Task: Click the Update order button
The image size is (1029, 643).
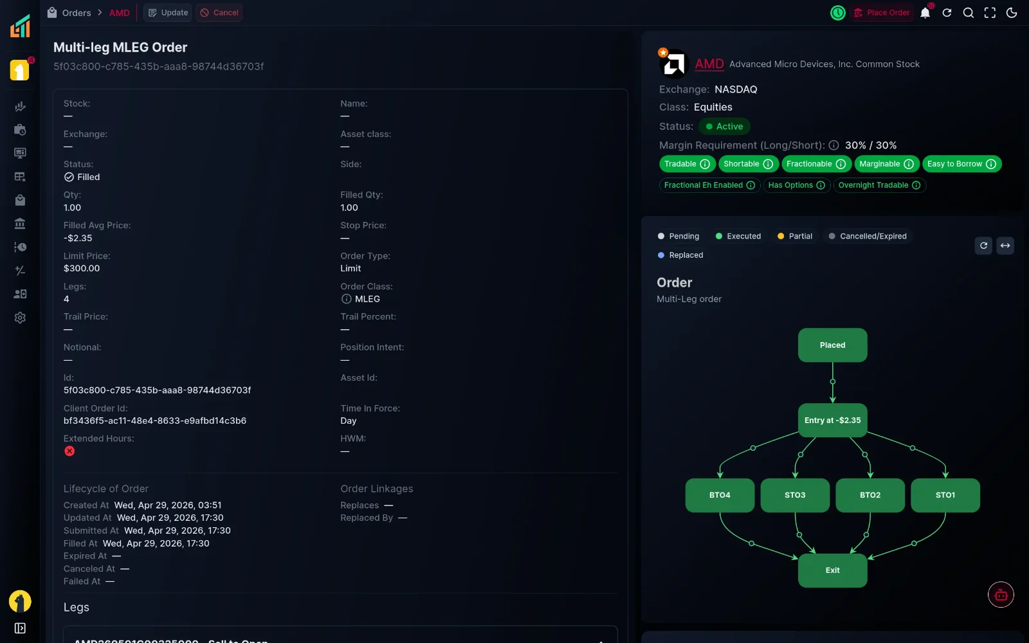Action: click(x=168, y=13)
